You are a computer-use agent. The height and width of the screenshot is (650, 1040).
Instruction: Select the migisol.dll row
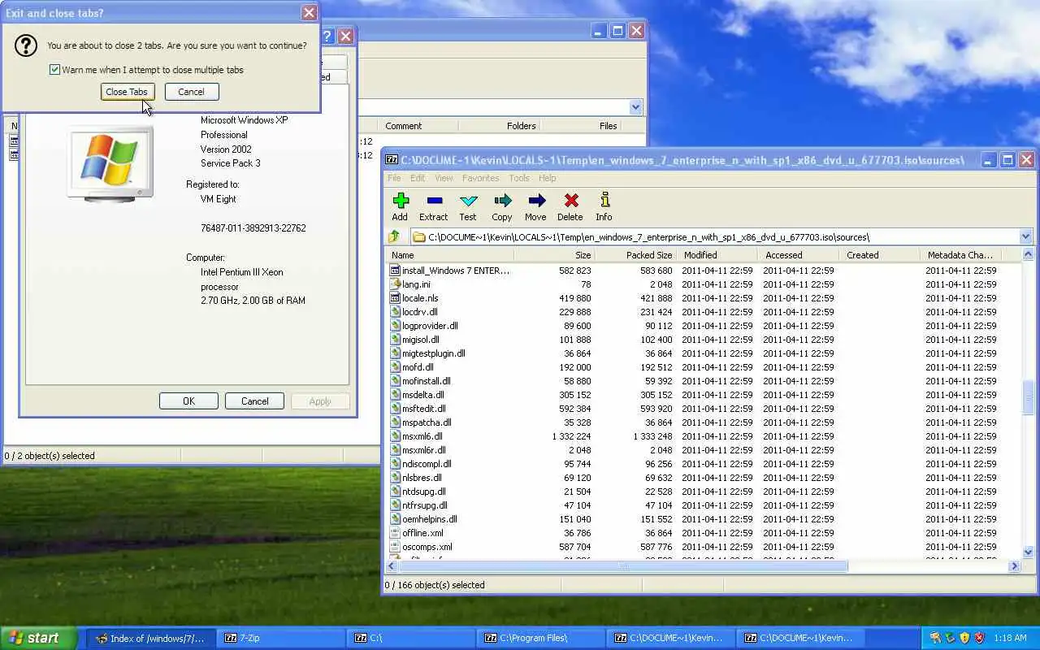(704, 340)
